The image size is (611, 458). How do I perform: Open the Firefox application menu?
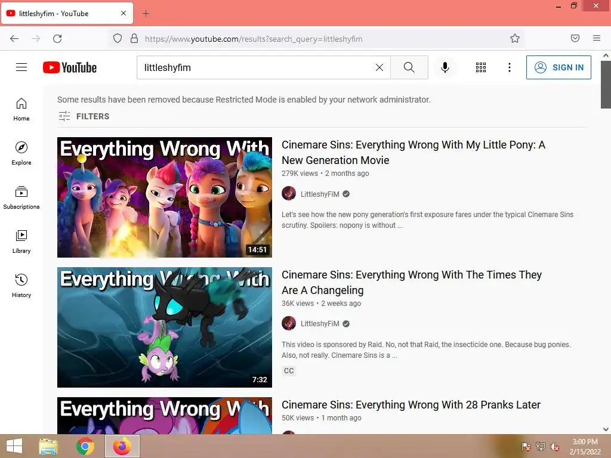coord(597,38)
